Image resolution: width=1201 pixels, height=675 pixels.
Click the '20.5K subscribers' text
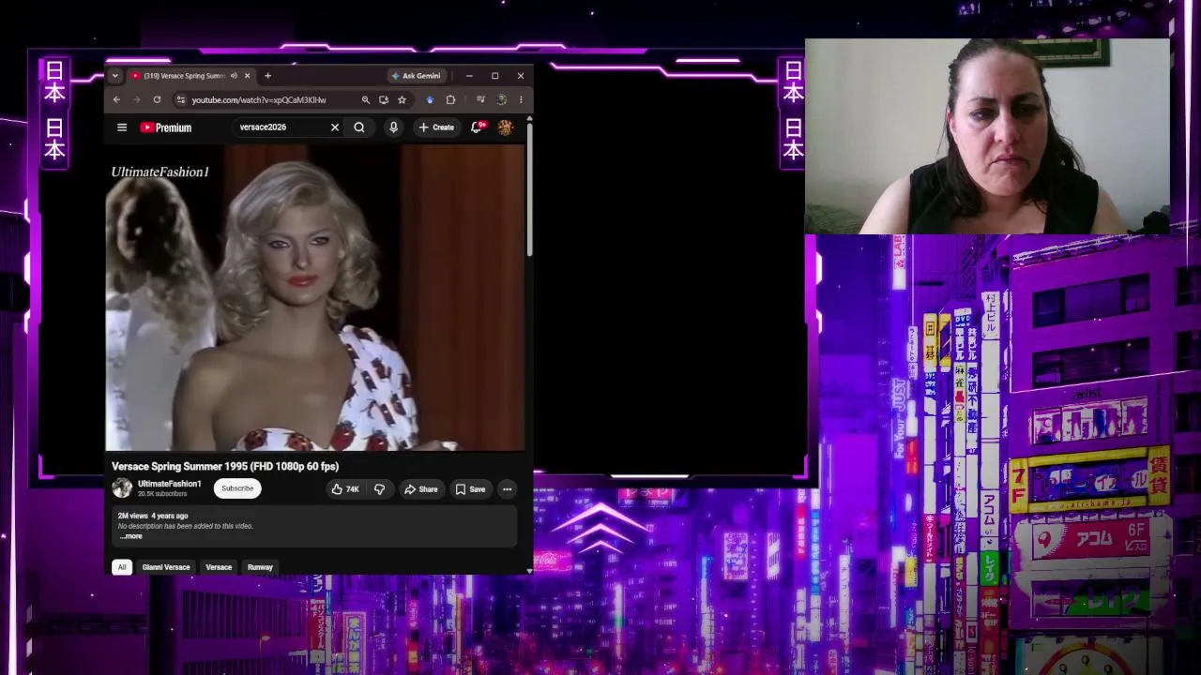click(162, 494)
